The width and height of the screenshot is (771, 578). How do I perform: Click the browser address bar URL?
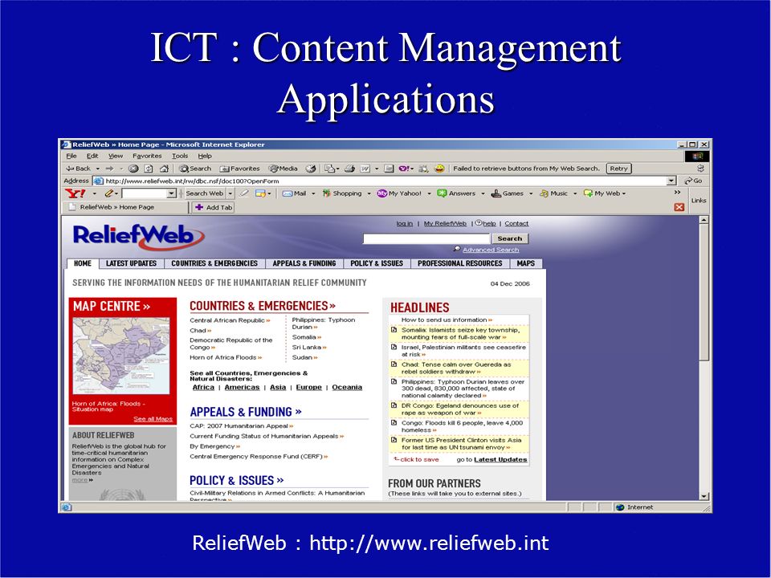click(x=192, y=181)
